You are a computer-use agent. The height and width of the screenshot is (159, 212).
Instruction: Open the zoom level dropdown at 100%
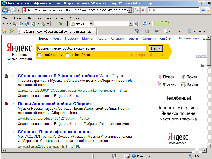pos(205,156)
